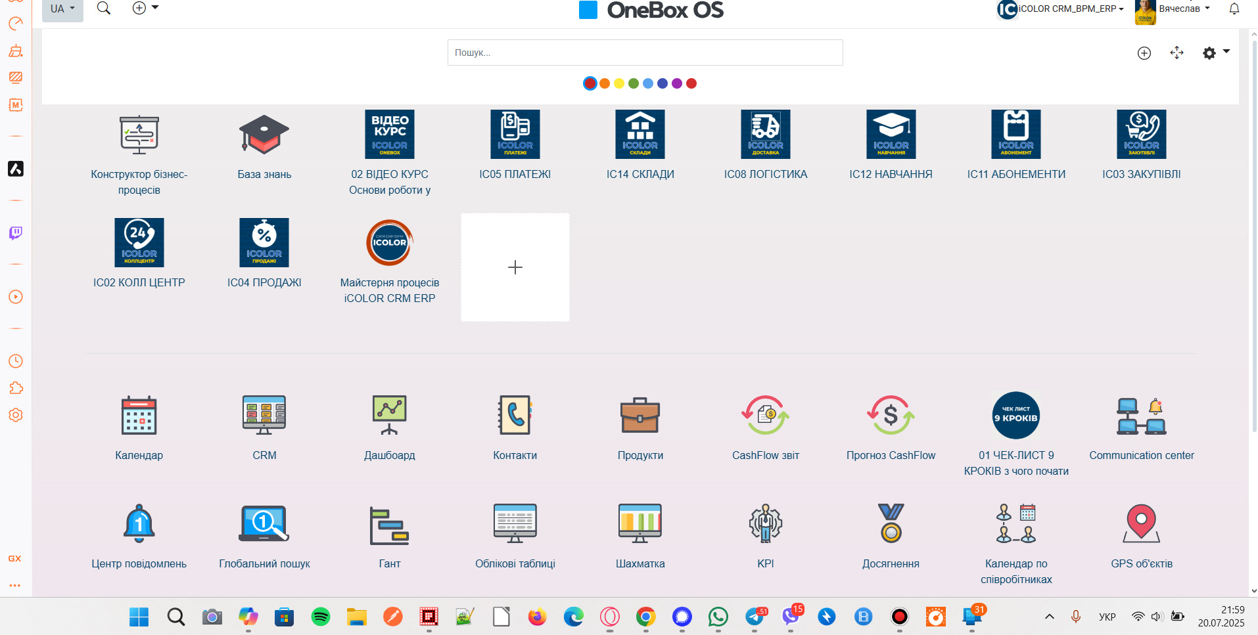Select the blue-outlined red color dot
This screenshot has height=635, width=1258.
tap(590, 83)
